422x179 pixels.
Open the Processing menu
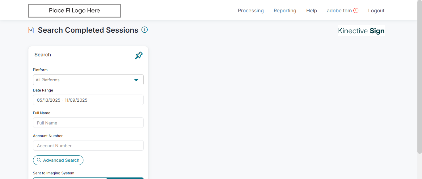(251, 11)
